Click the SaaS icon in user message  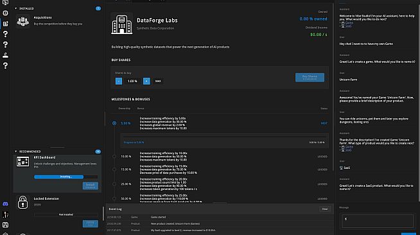click(341, 168)
